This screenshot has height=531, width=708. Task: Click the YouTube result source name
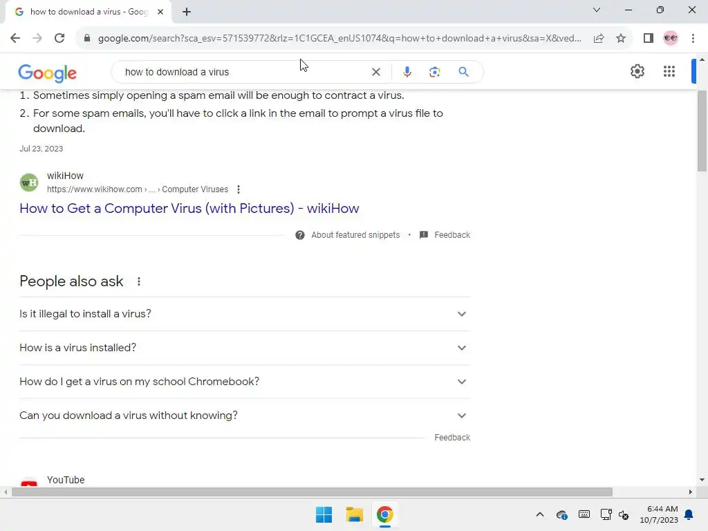pos(66,480)
